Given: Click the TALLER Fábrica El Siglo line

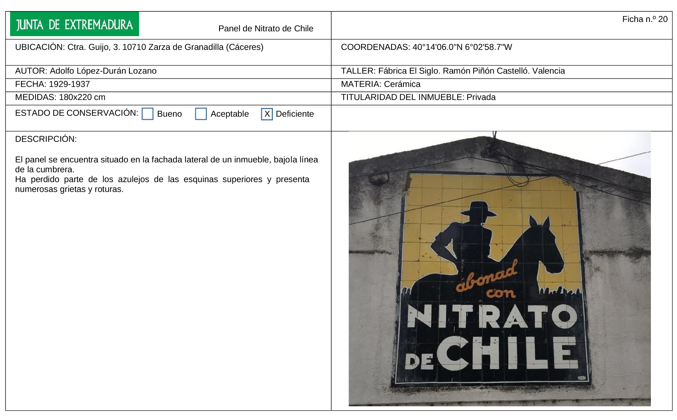Looking at the screenshot, I should (453, 71).
